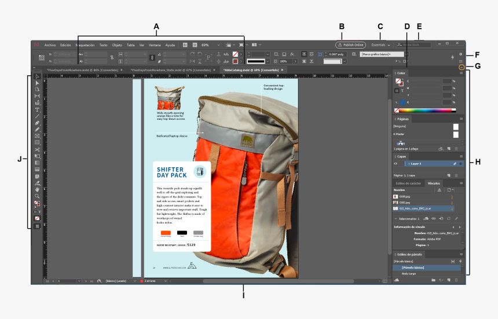Open the Essentials workspace switcher

pos(380,45)
